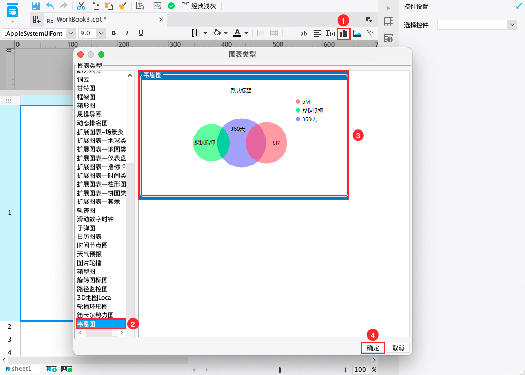Select 思维导图 in the list
Image resolution: width=525 pixels, height=375 pixels.
[x=89, y=114]
